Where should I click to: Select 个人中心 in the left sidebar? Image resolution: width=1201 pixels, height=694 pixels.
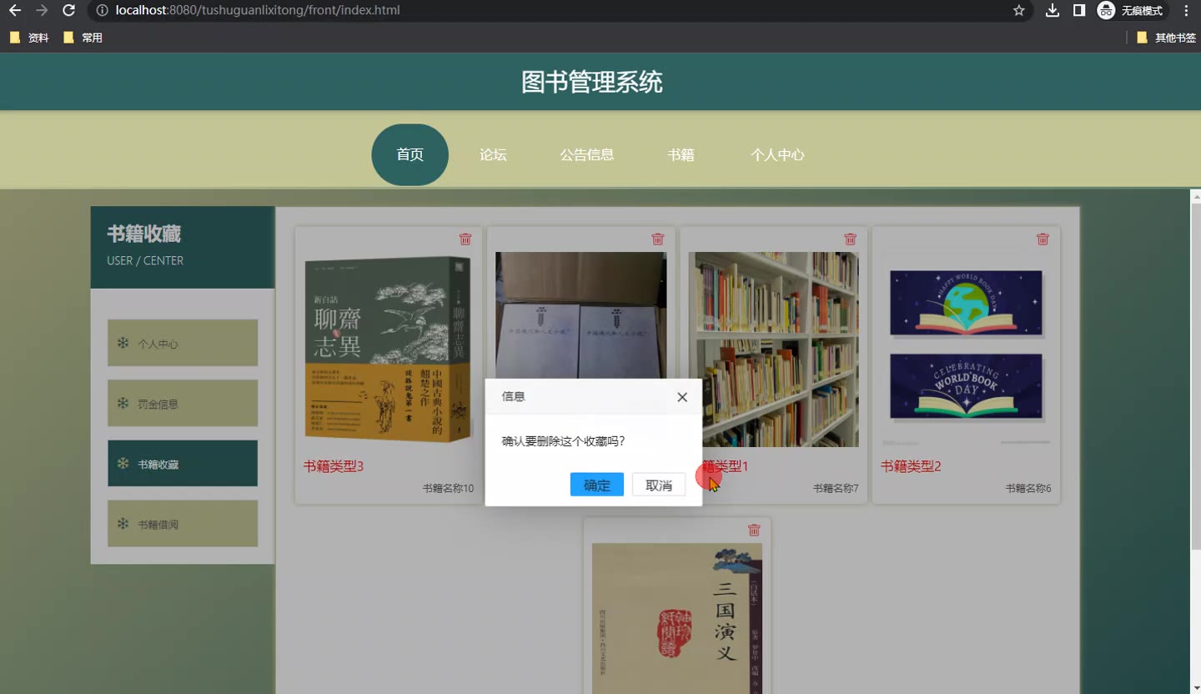183,343
